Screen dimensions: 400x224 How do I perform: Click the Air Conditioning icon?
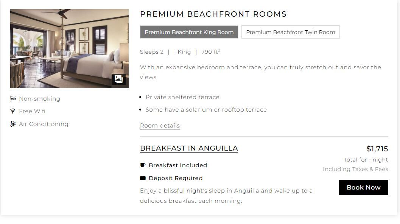click(x=13, y=124)
